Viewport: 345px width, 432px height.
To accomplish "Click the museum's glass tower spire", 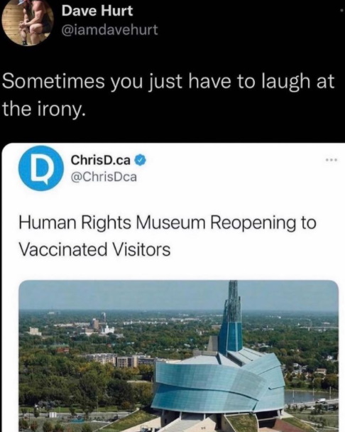I will click(x=233, y=317).
